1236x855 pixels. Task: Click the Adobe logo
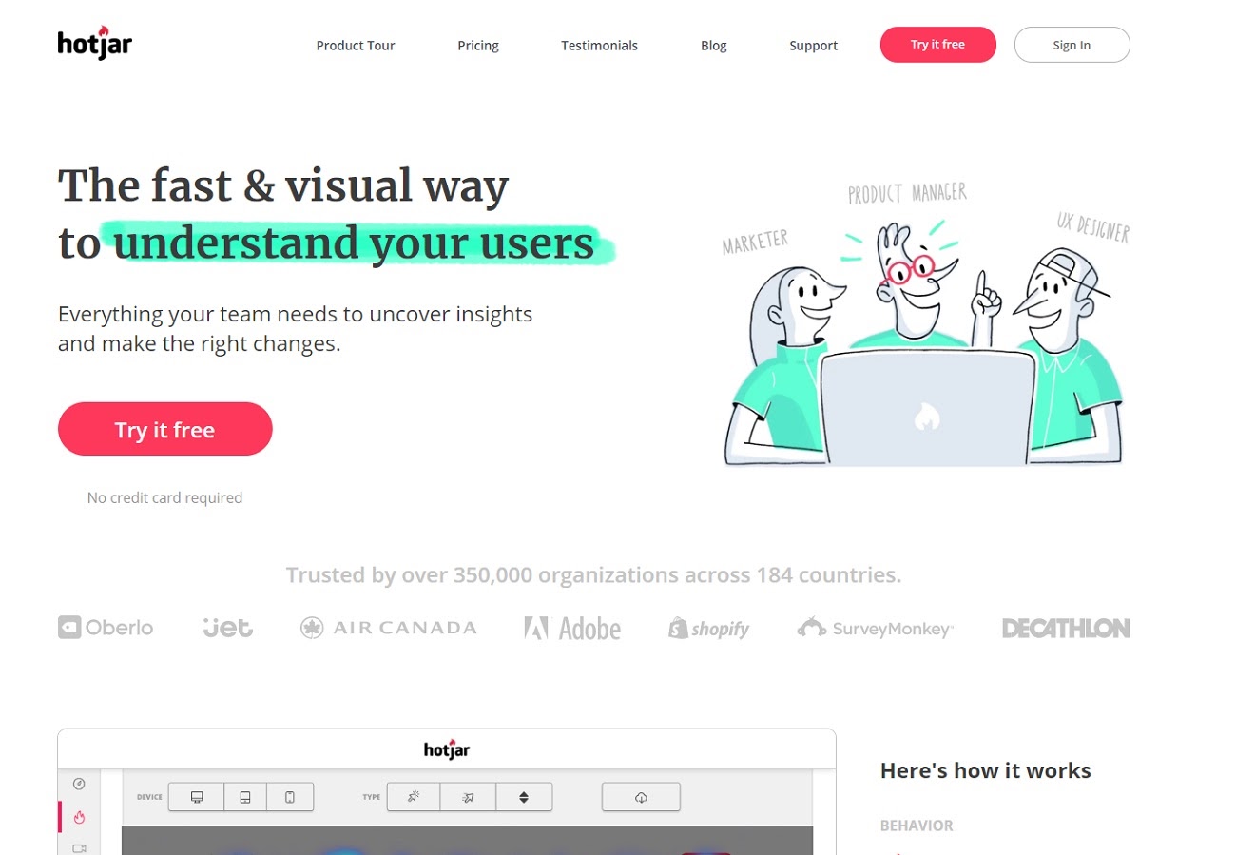click(571, 628)
